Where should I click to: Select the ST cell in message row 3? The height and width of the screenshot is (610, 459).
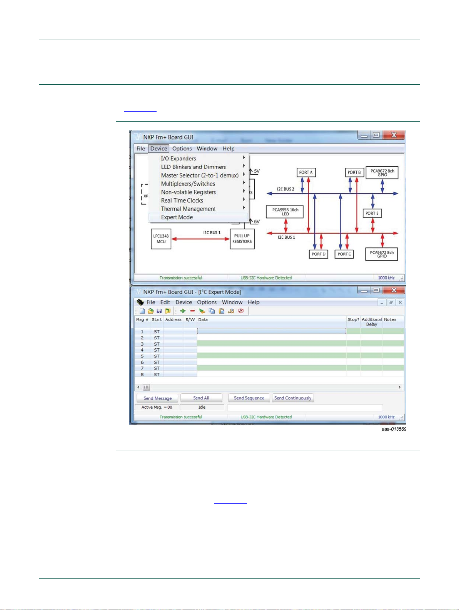(x=157, y=344)
